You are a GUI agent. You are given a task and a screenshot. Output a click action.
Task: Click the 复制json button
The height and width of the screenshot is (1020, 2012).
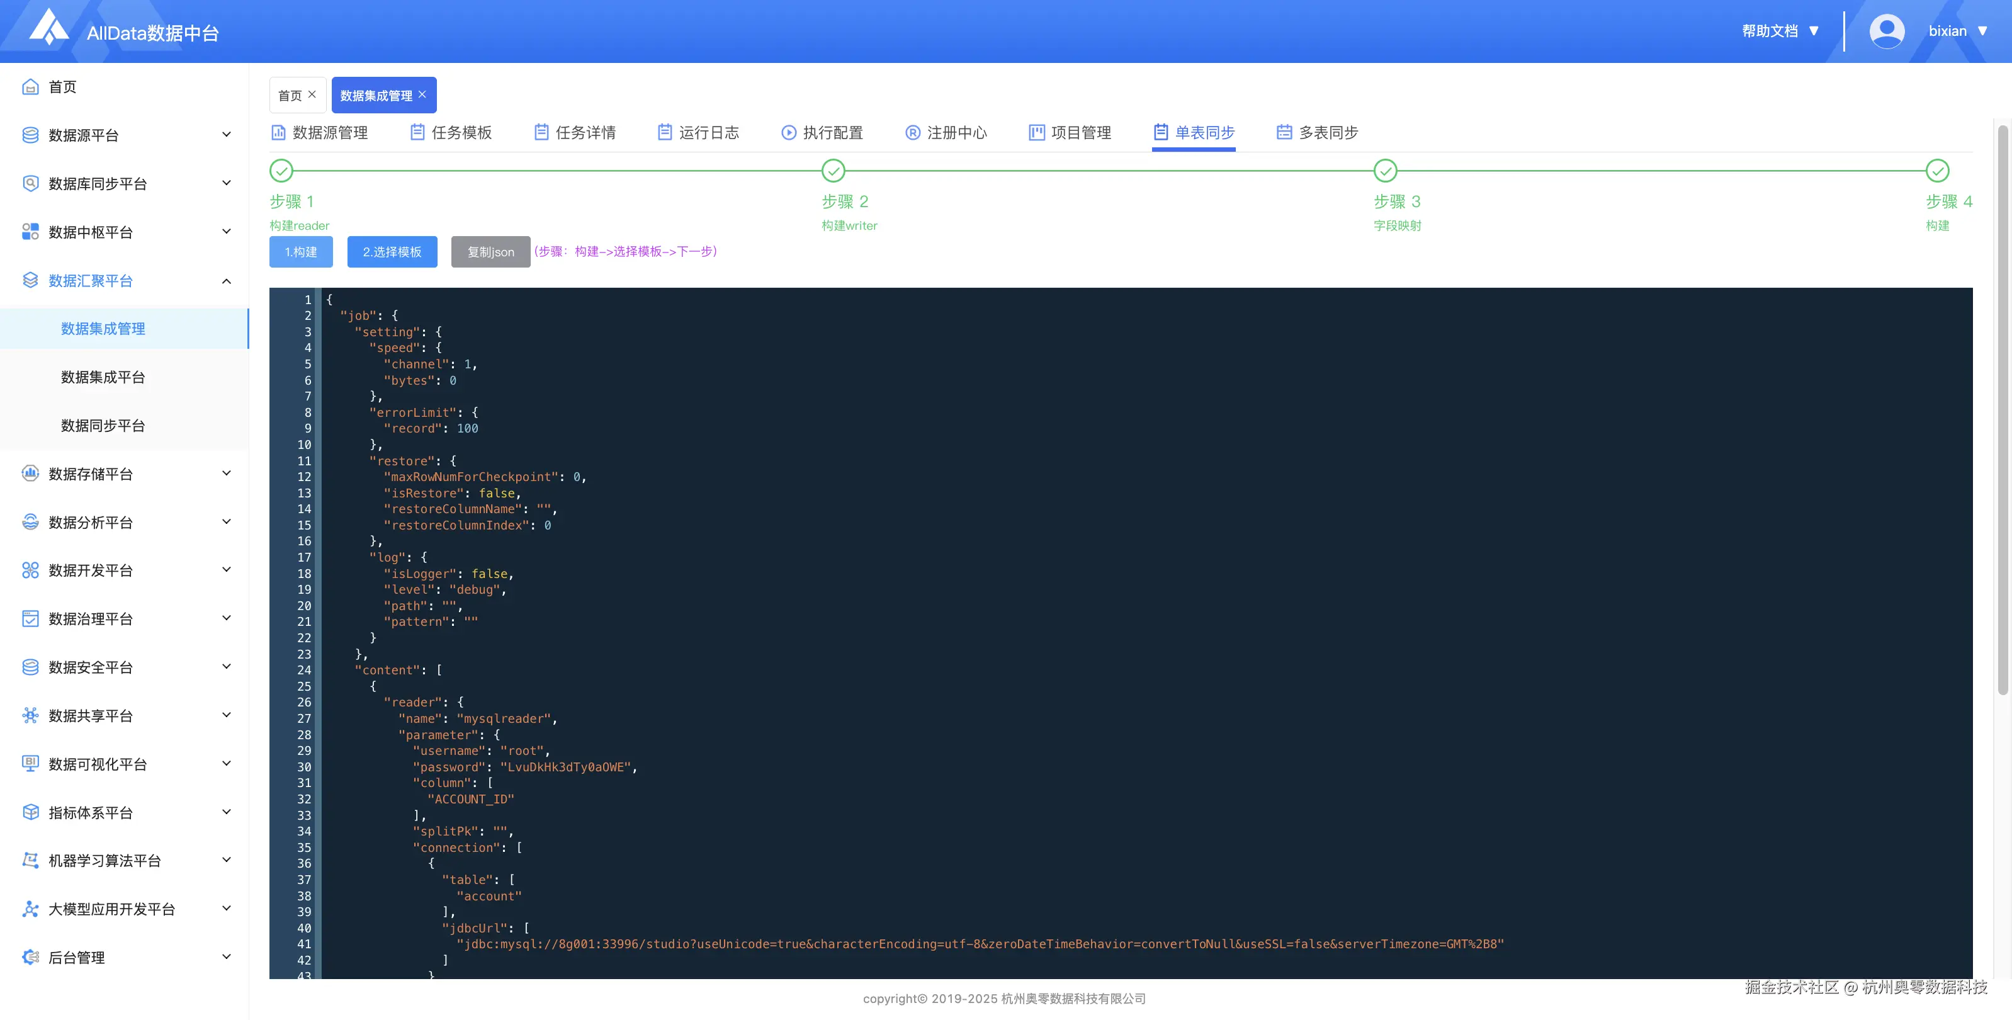(x=490, y=251)
